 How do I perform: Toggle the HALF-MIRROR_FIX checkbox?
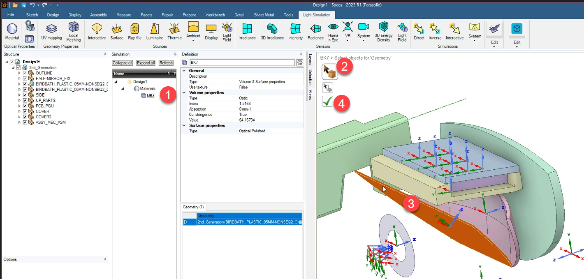tap(25, 78)
